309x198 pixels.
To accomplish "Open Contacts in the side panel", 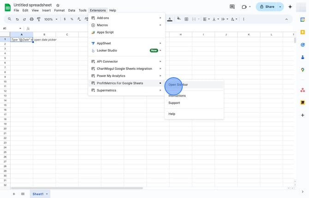I will (303, 57).
